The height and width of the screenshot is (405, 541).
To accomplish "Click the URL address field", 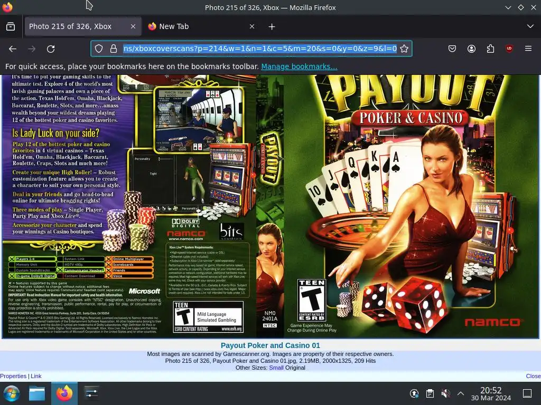I will (260, 49).
